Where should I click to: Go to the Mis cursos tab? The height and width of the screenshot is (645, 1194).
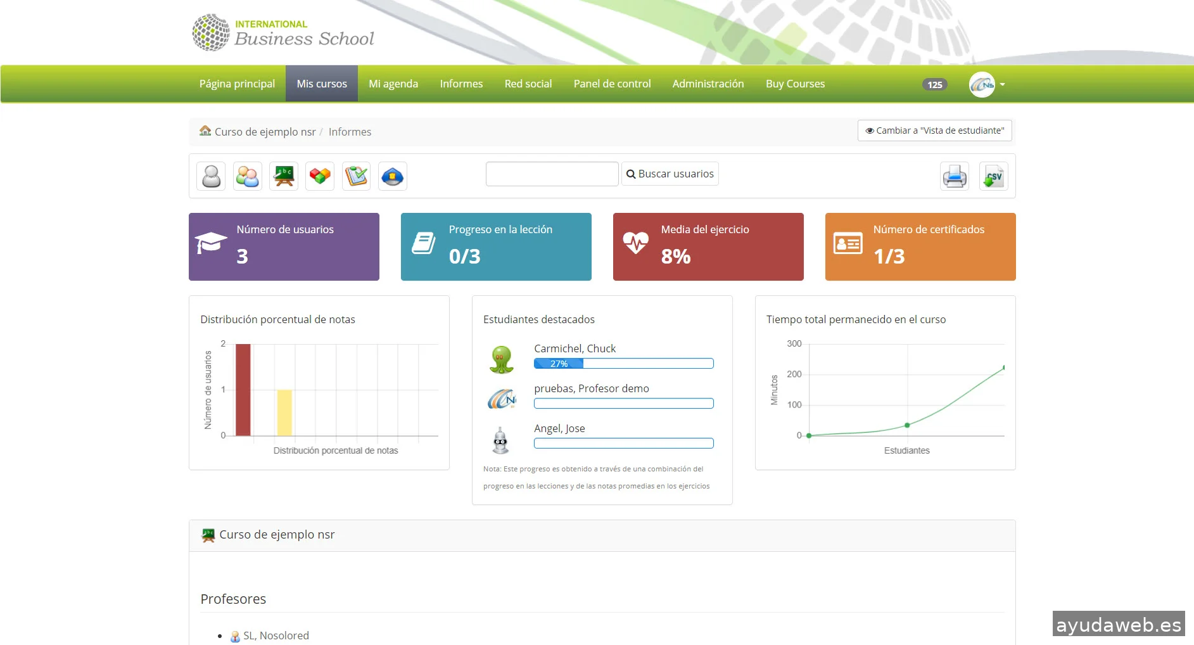322,84
